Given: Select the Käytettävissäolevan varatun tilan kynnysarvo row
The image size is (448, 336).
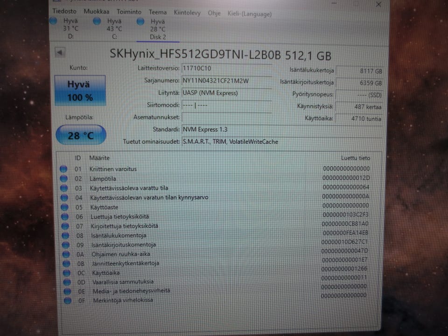Looking at the screenshot, I should (149, 197).
